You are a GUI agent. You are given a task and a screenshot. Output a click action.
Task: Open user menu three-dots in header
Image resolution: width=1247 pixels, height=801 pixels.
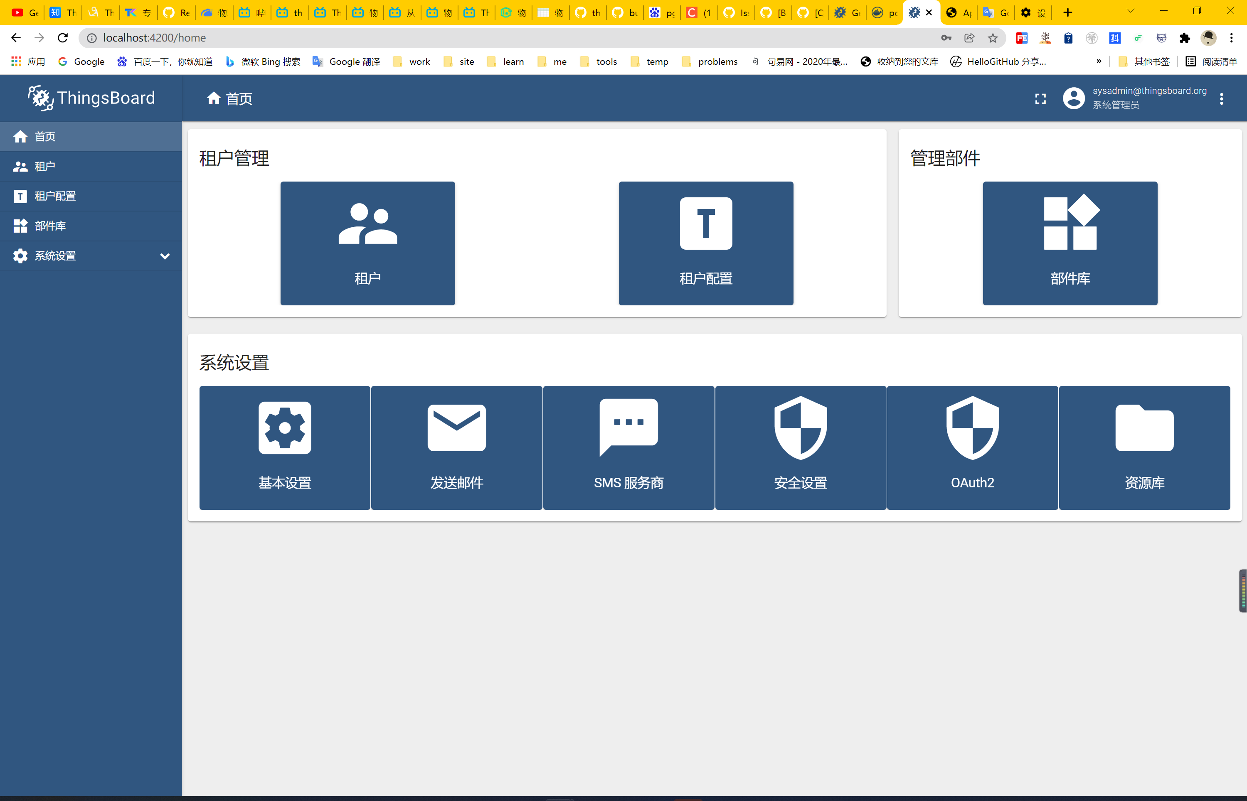pos(1221,99)
